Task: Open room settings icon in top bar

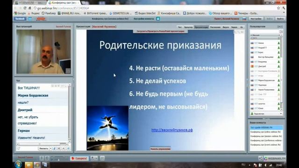Action: [158, 19]
